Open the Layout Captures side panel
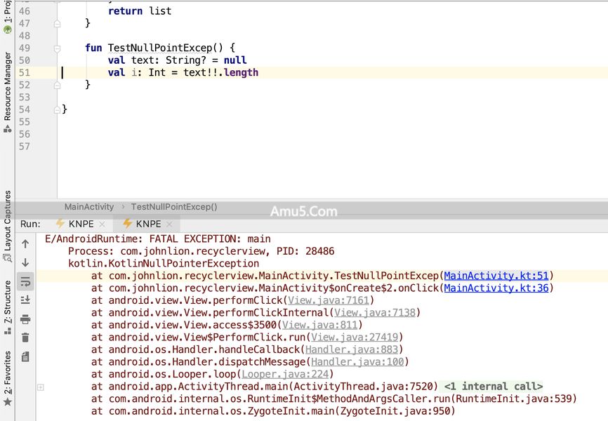Viewport: 608px width, 421px height. [7, 226]
